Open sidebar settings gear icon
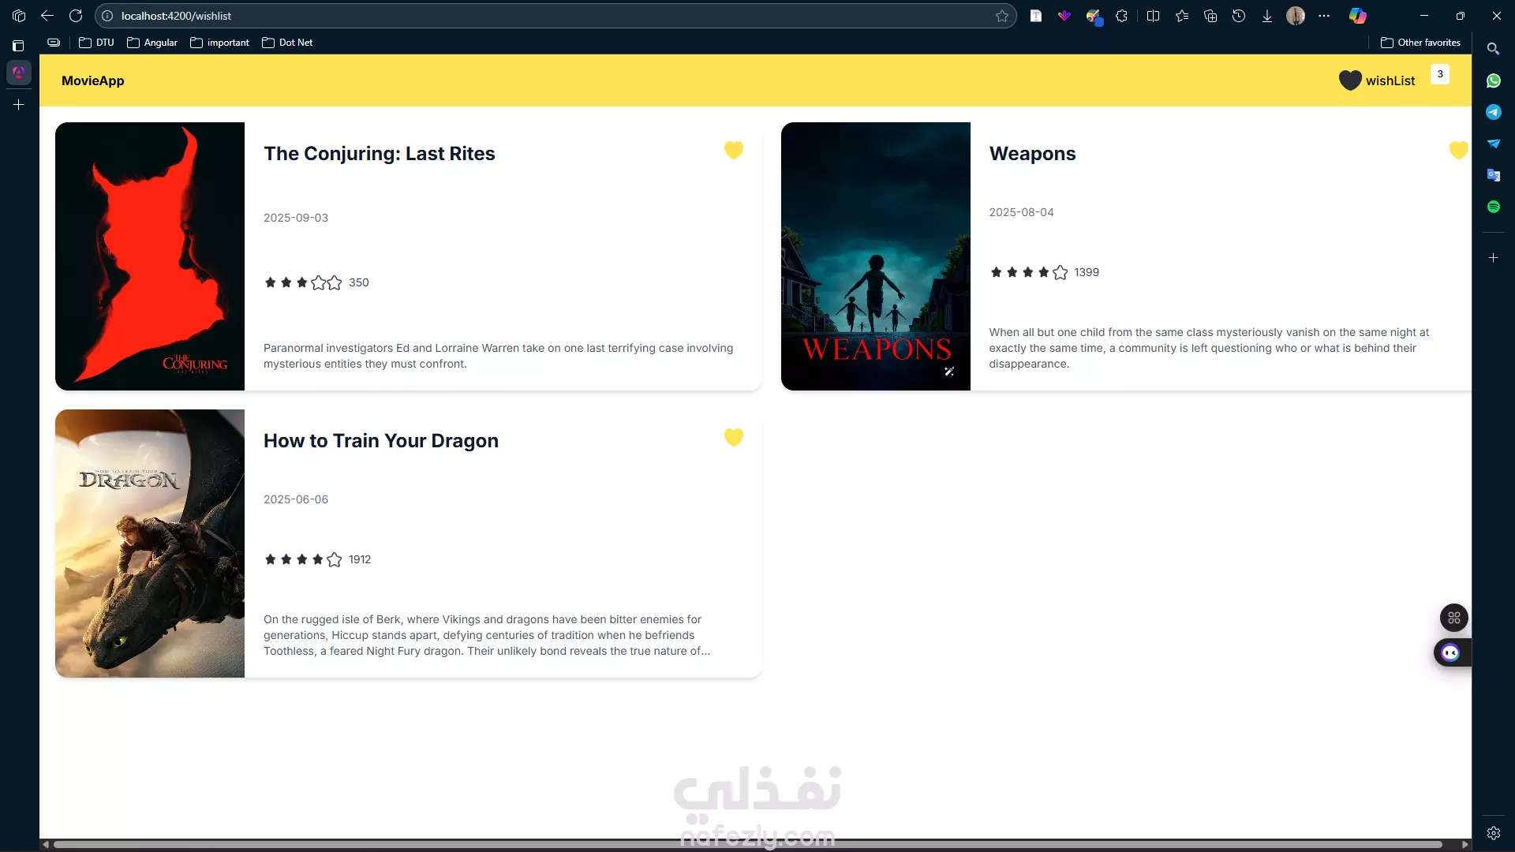The image size is (1515, 852). tap(1493, 833)
